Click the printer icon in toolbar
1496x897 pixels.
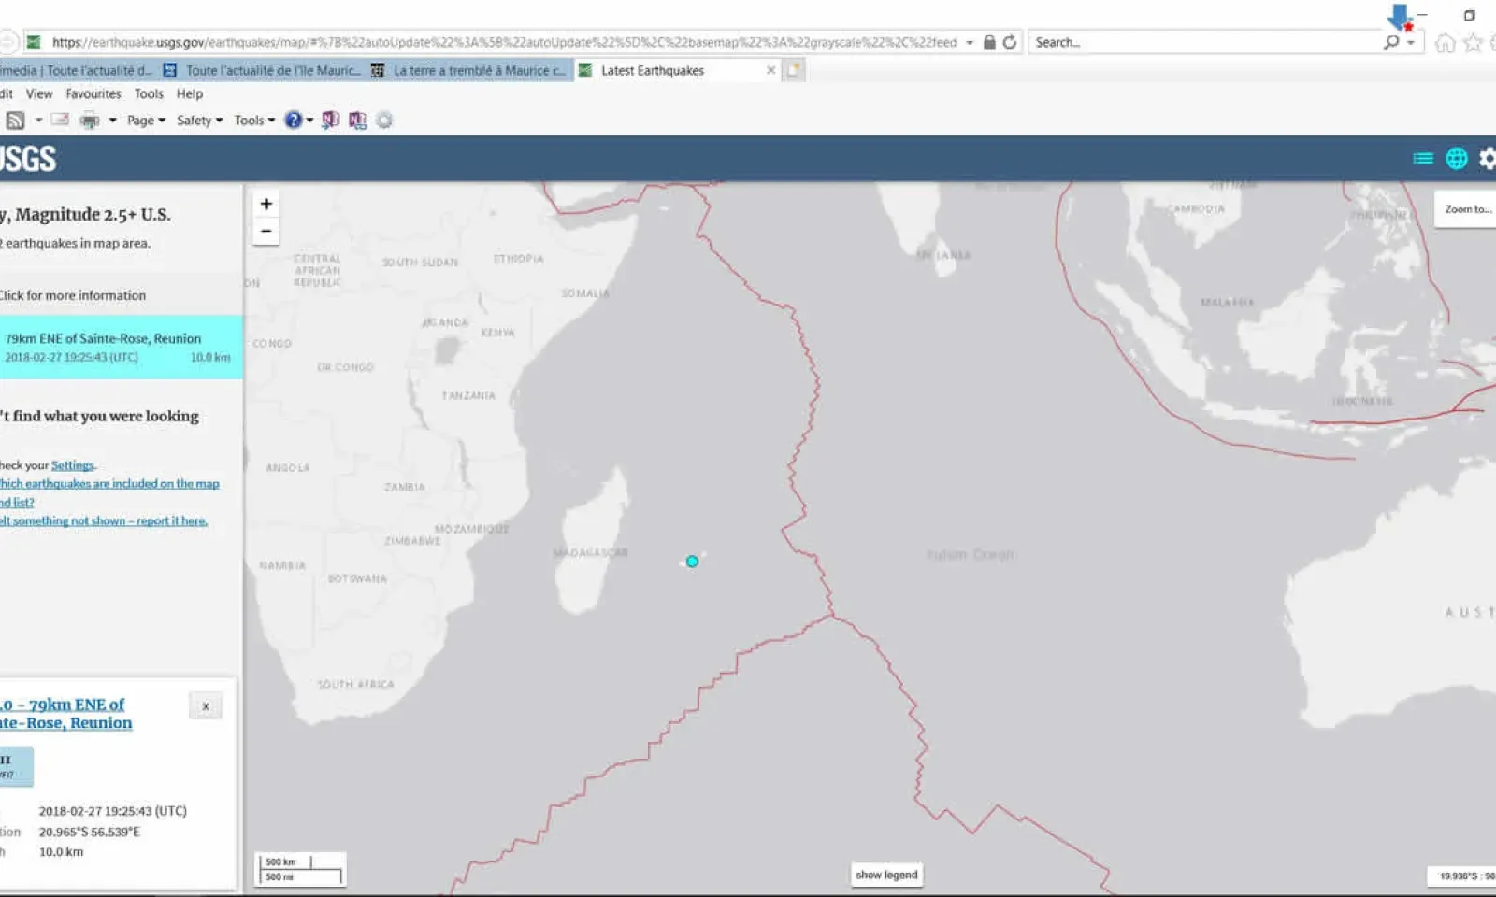click(x=90, y=121)
